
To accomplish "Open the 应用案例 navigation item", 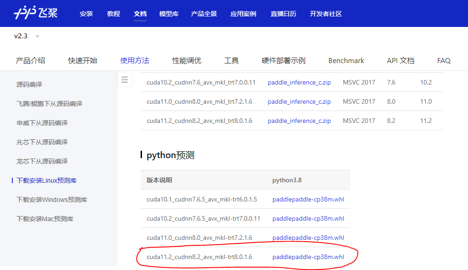I will [x=243, y=14].
